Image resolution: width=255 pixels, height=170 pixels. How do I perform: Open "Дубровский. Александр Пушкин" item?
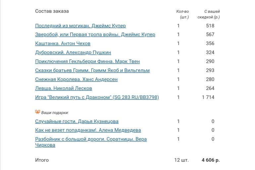(x=73, y=52)
